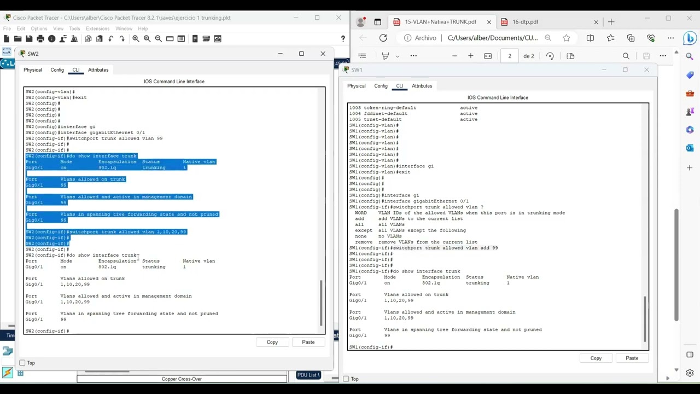
Task: Rotate the PDF page icon
Action: coord(550,56)
